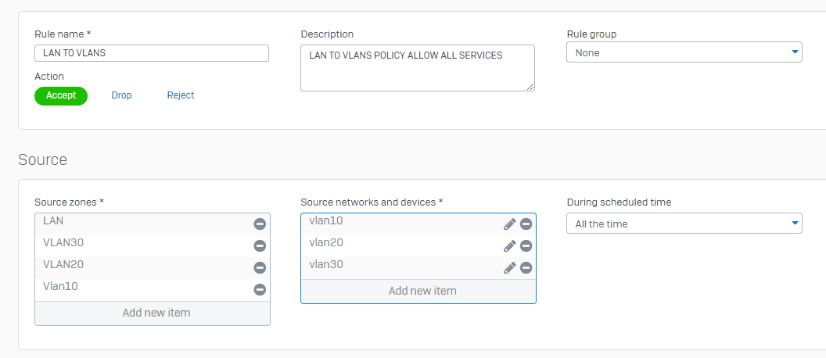Remove vlan20 from source networks
Image resolution: width=826 pixels, height=358 pixels.
tap(526, 246)
